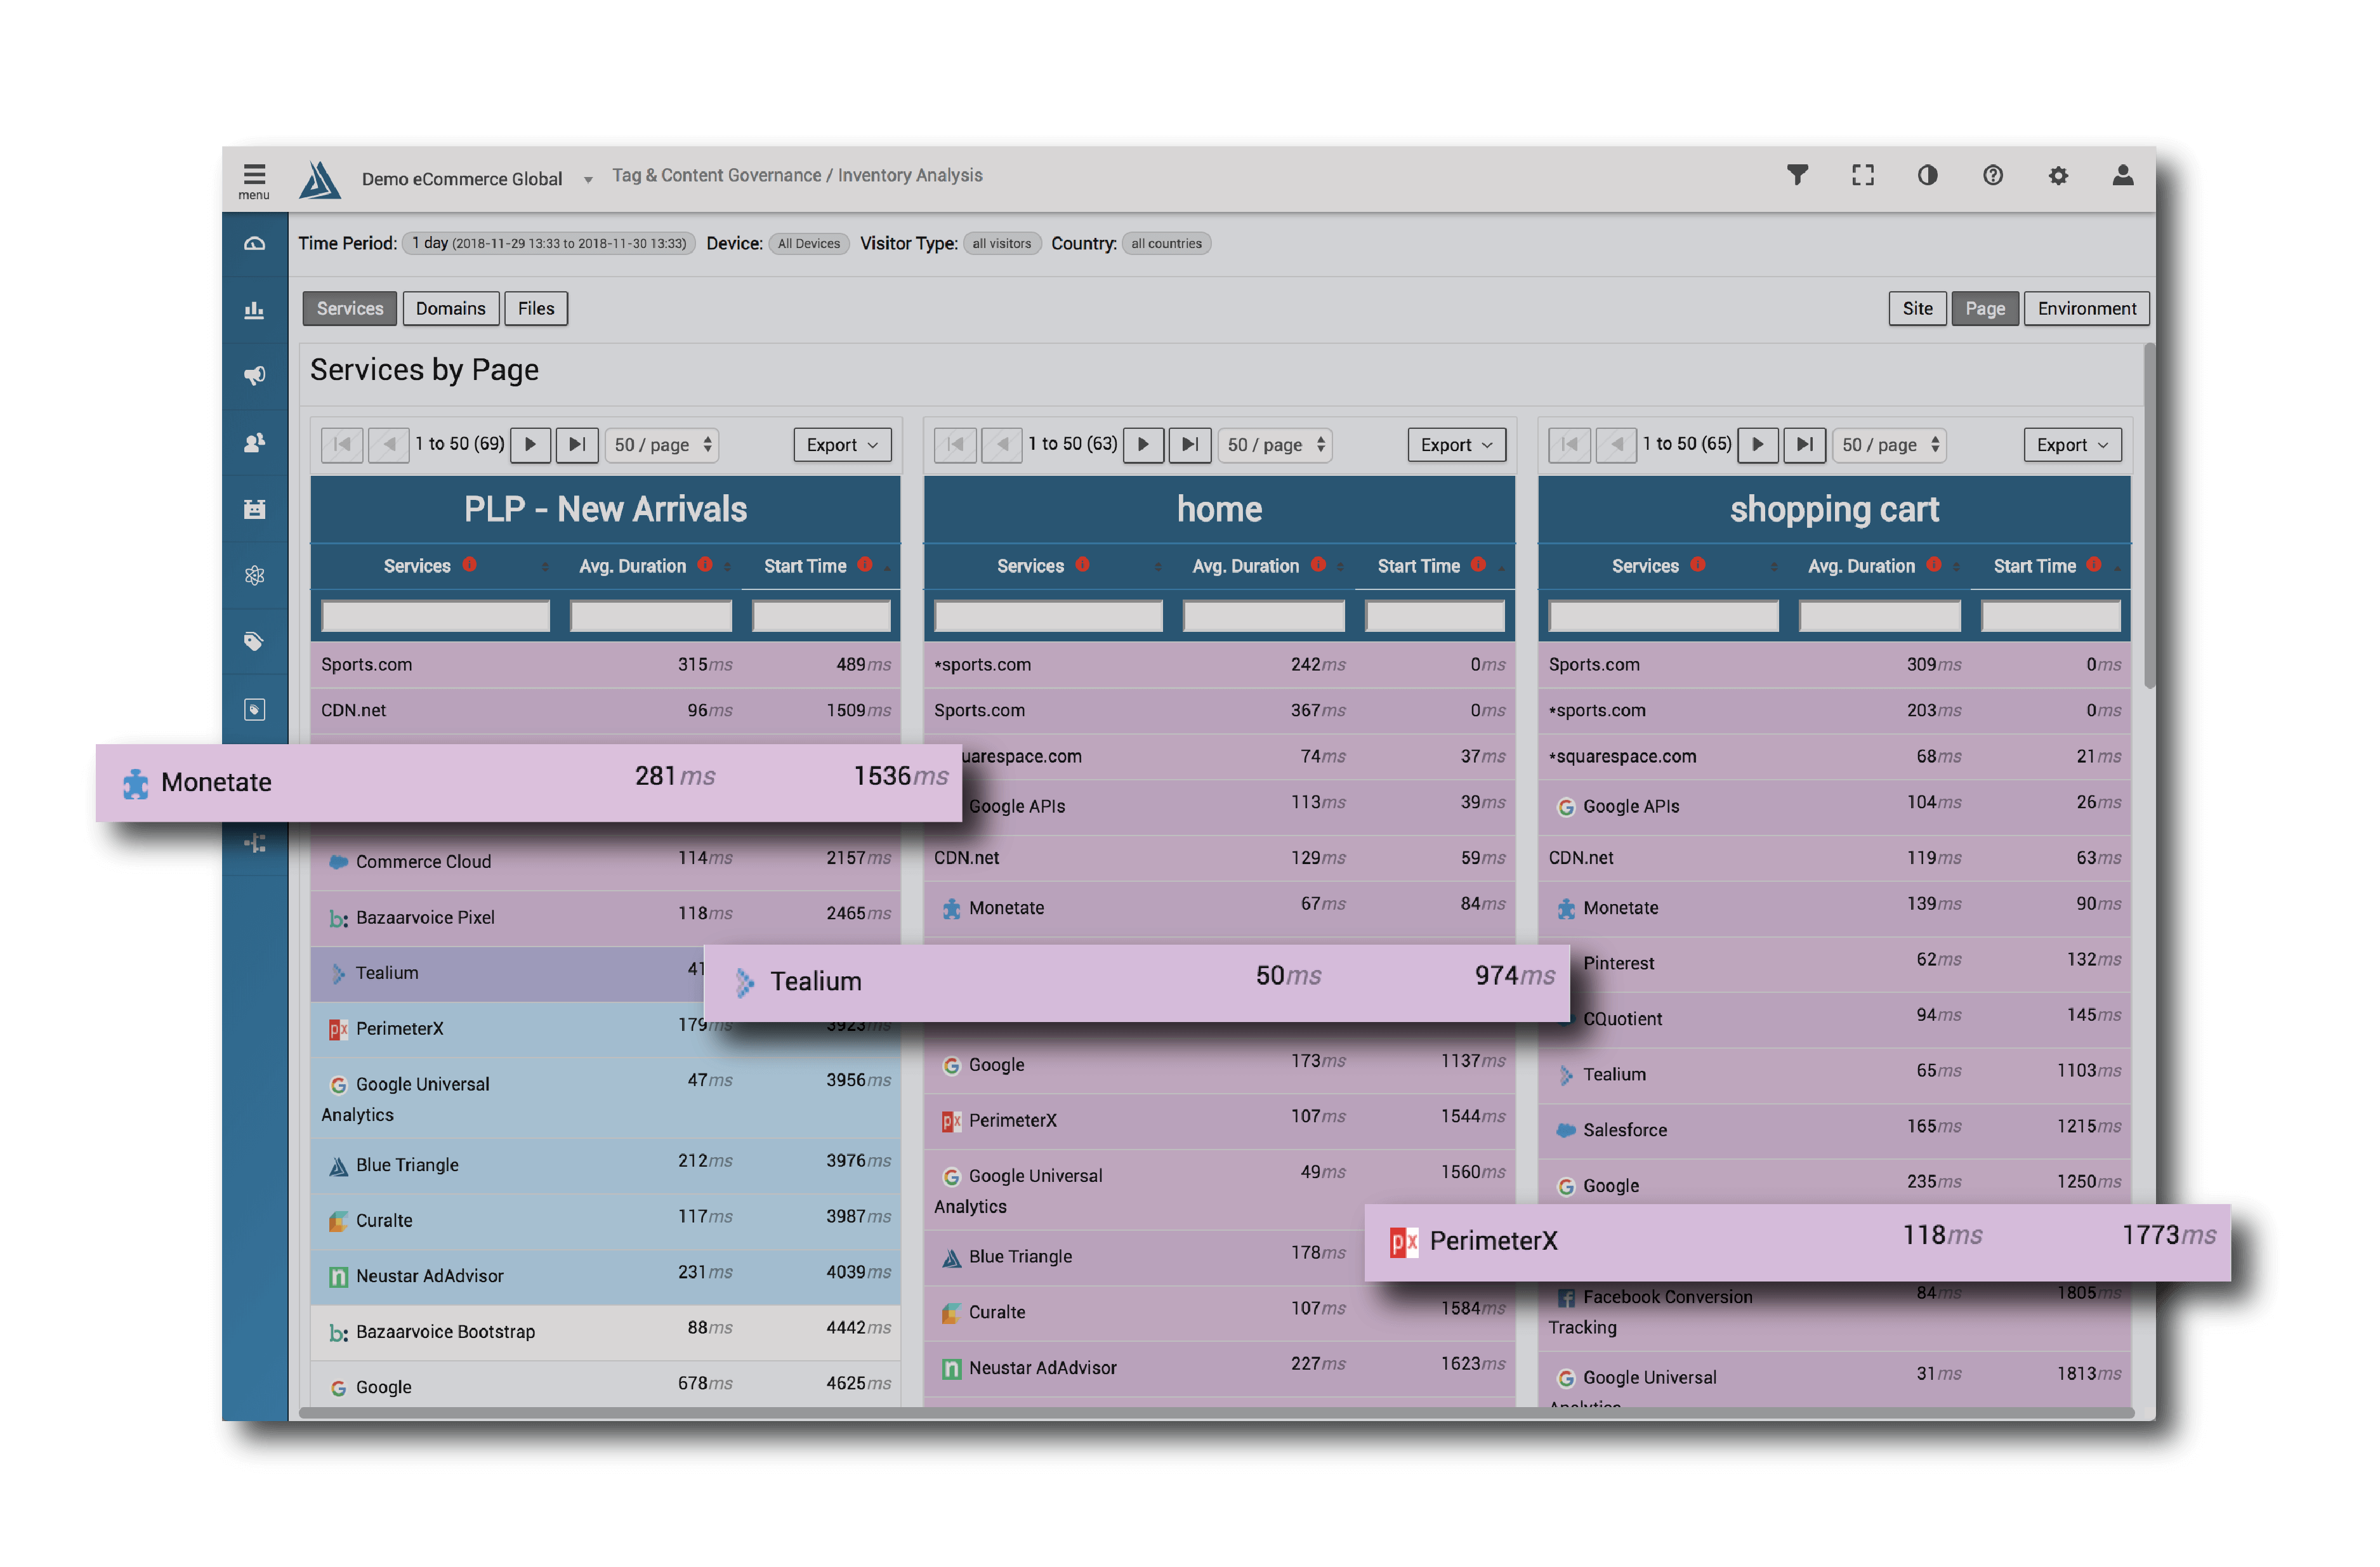Screen dimensions: 2380x1567
Task: Open the settings gear icon
Action: [2058, 175]
